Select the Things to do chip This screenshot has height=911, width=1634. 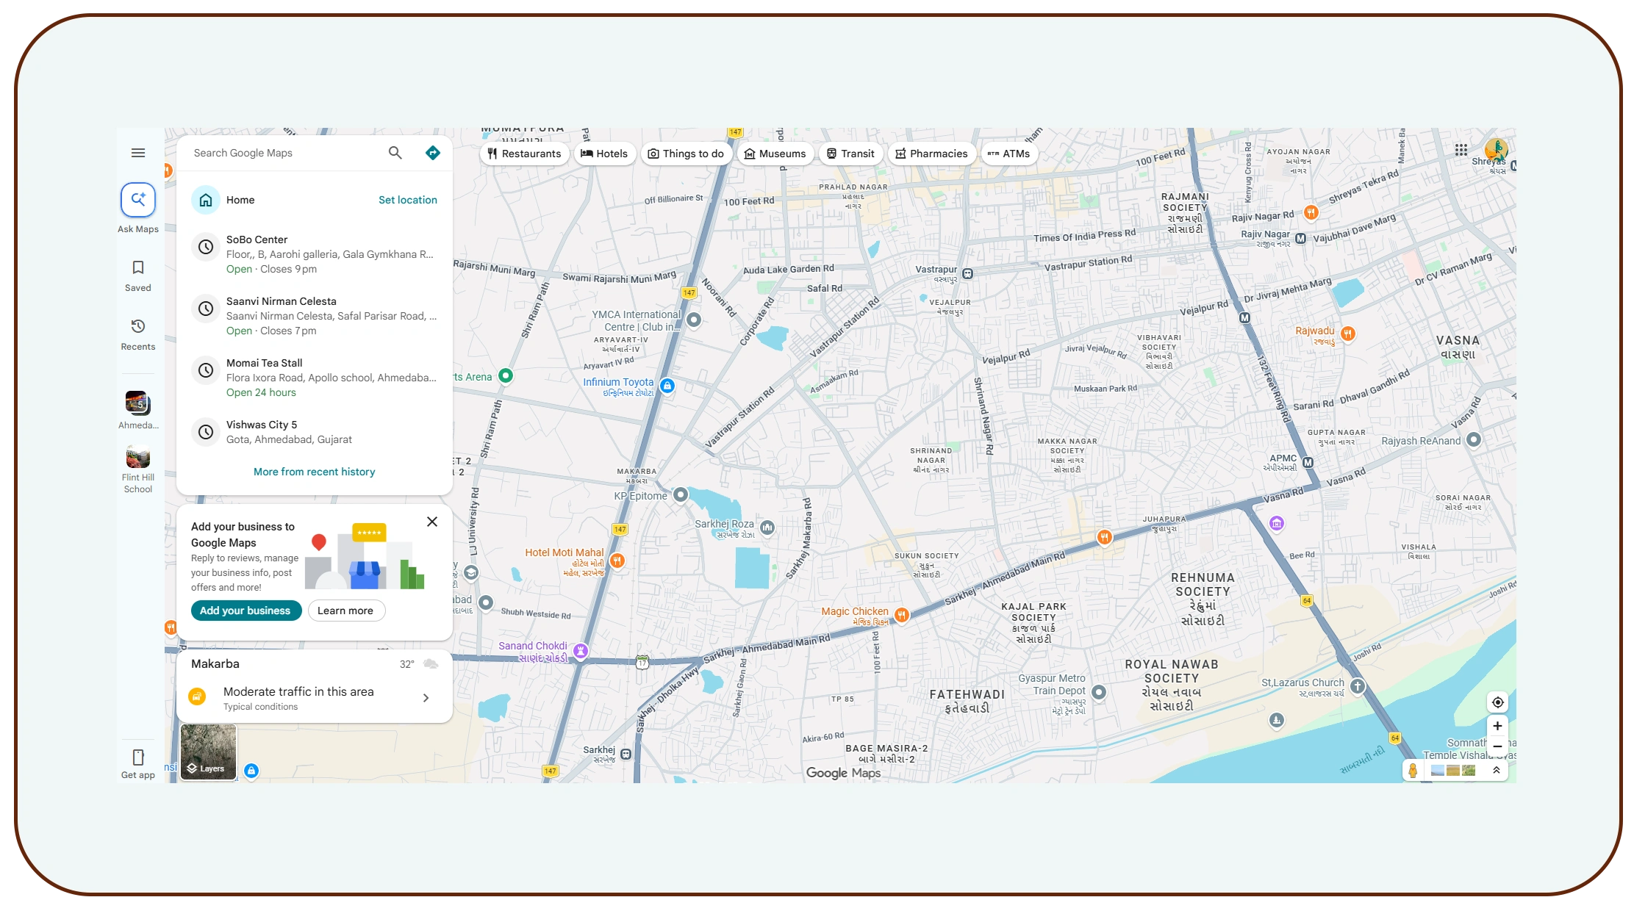pyautogui.click(x=686, y=154)
